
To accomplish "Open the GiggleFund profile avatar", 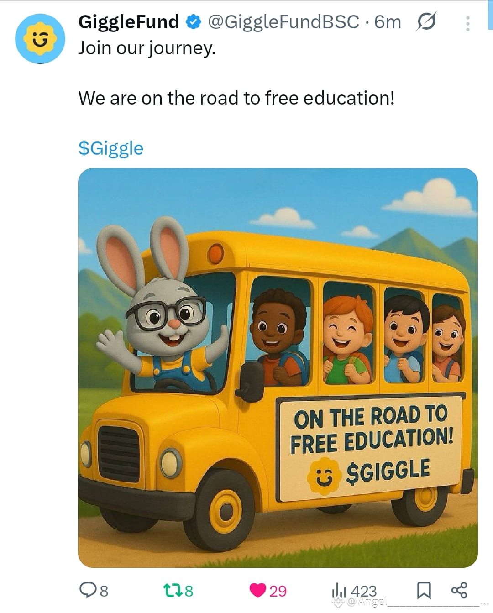I will coord(40,39).
